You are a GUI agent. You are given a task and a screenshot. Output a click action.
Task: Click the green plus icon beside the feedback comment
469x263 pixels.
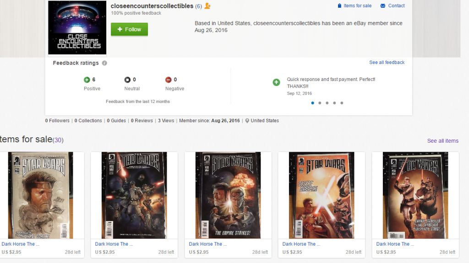[276, 82]
